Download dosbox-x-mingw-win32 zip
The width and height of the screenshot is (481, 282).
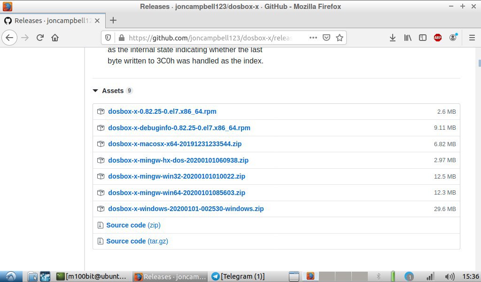[177, 176]
